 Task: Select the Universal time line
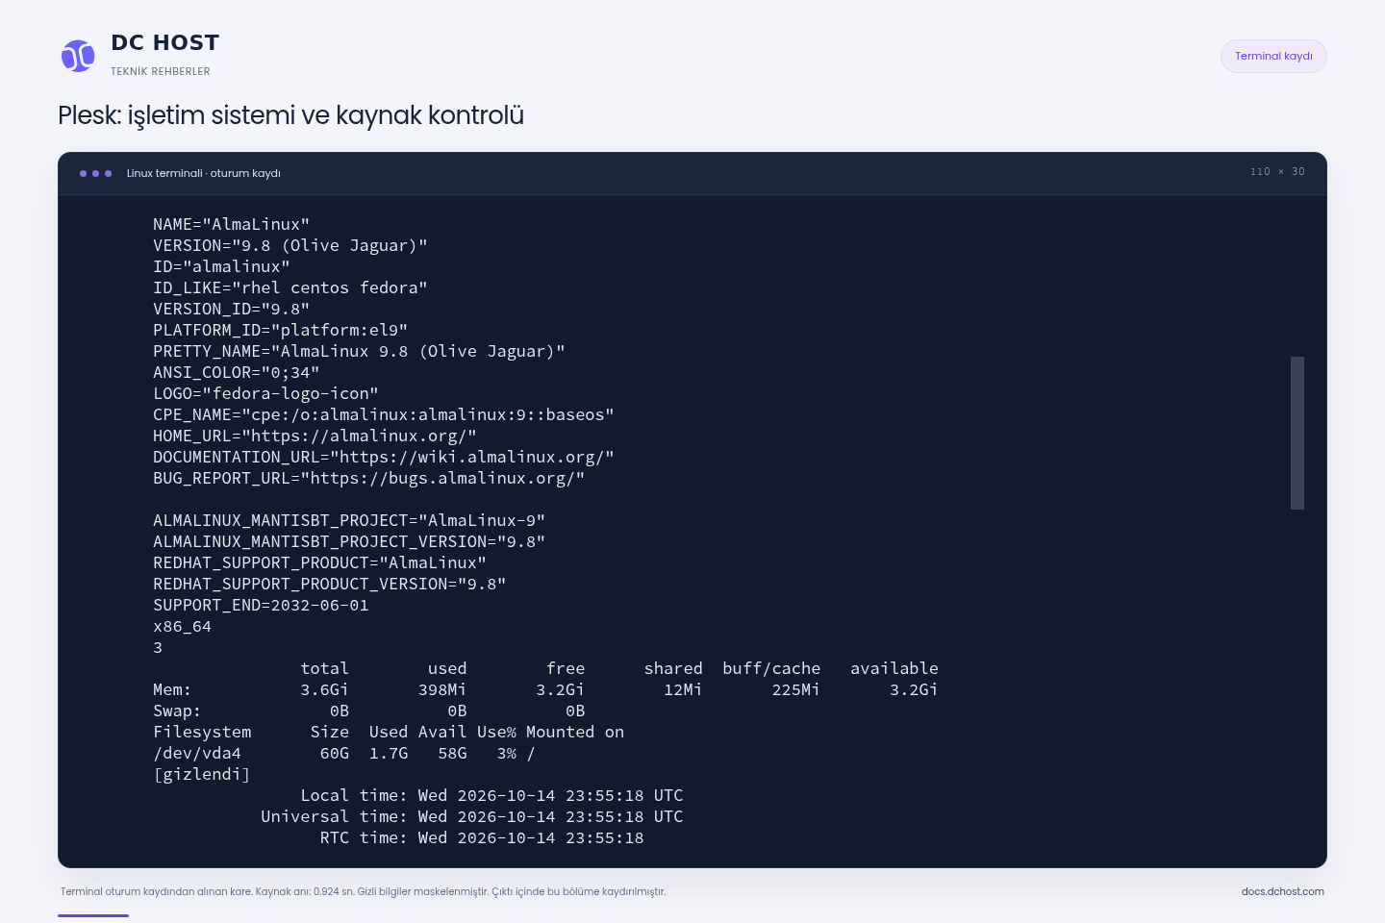[472, 816]
